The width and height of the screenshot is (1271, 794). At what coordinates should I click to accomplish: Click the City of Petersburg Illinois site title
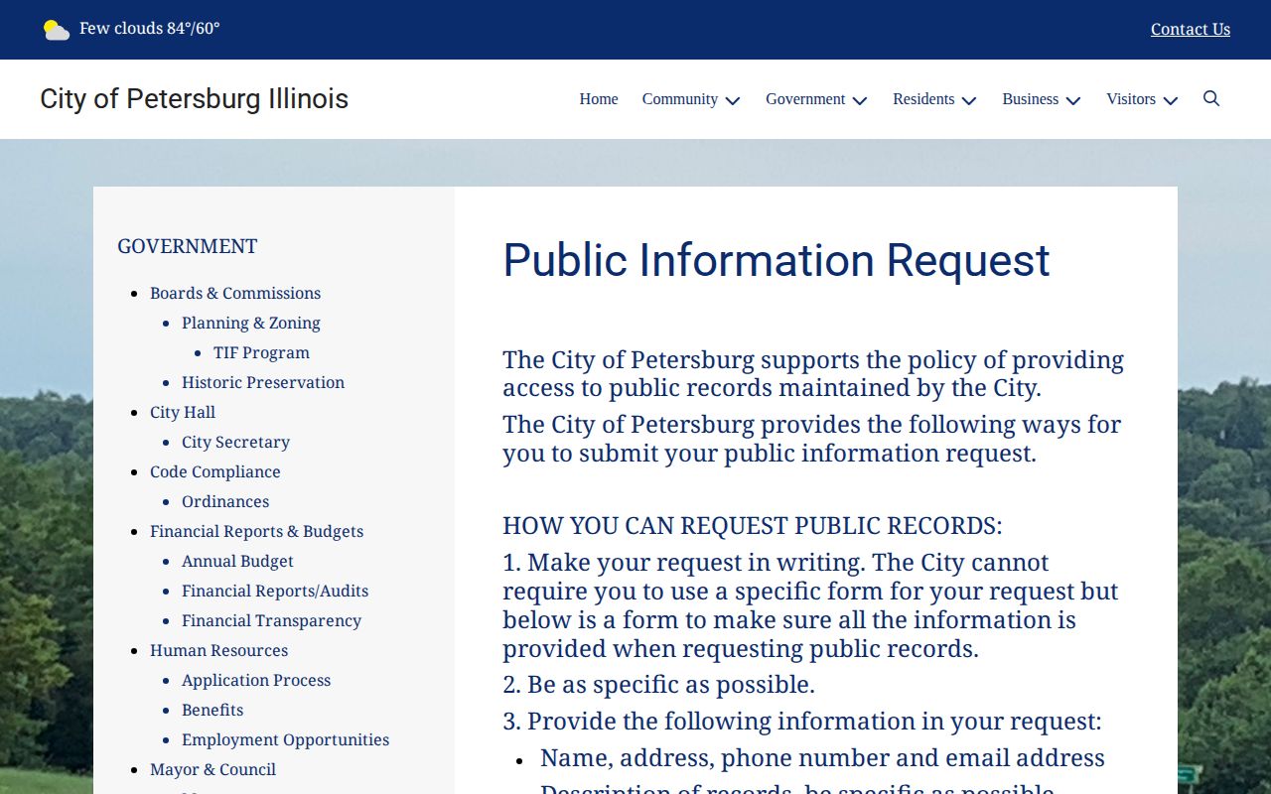(x=195, y=99)
